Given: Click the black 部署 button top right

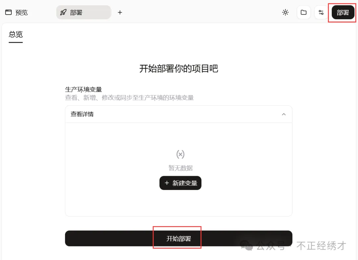Looking at the screenshot, I should [343, 12].
